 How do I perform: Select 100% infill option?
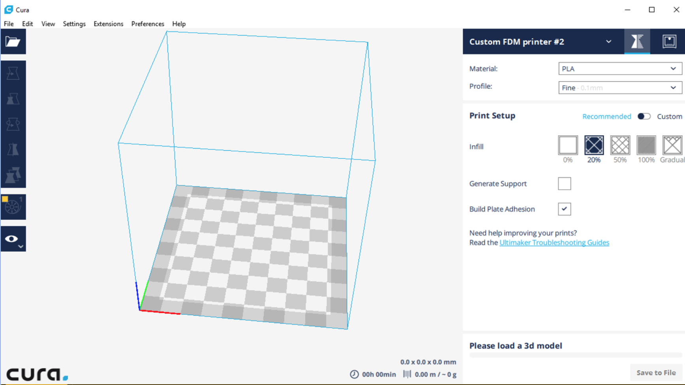[646, 145]
